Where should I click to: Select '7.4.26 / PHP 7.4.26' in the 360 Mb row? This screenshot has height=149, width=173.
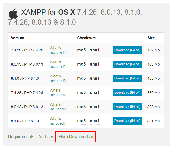(27, 93)
